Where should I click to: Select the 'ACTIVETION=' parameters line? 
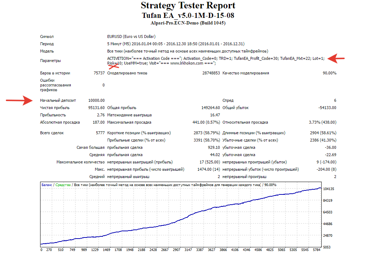(x=216, y=58)
